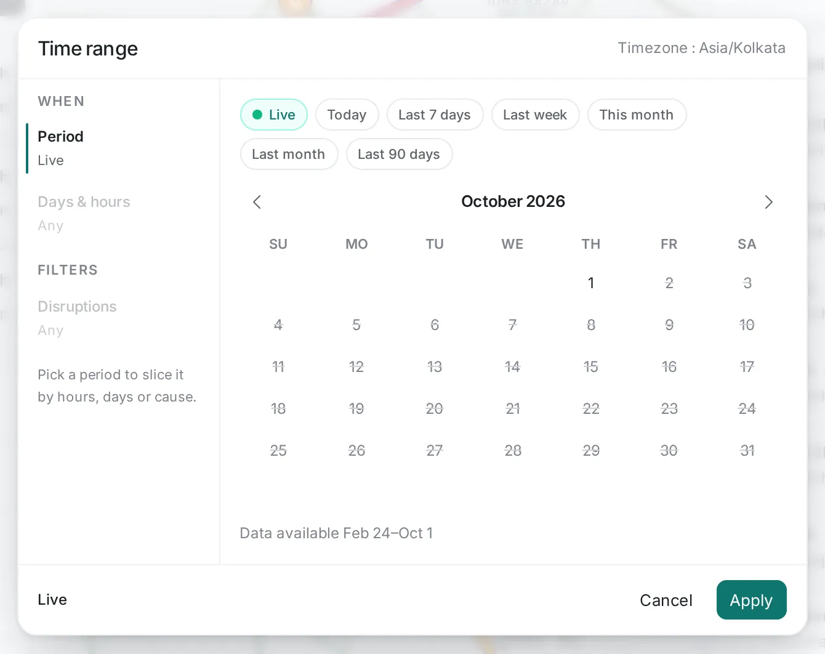Click the Data available Feb 24–Oct 1 note
The image size is (825, 654).
coord(336,533)
